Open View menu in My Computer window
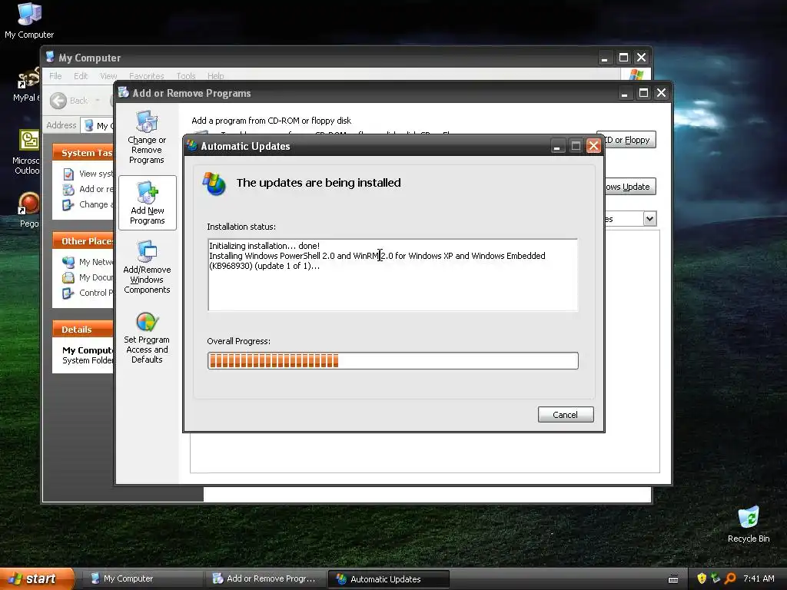The image size is (787, 590). coord(108,76)
